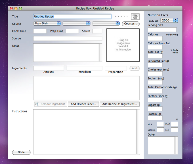Click the Serves field
The height and width of the screenshot is (164, 193).
[97, 31]
